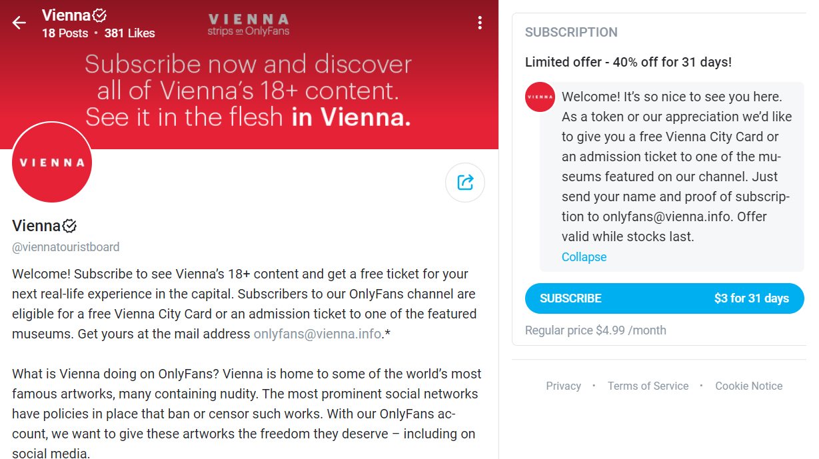Click the small Vienna avatar in the subscription offer
The width and height of the screenshot is (819, 459).
click(540, 97)
